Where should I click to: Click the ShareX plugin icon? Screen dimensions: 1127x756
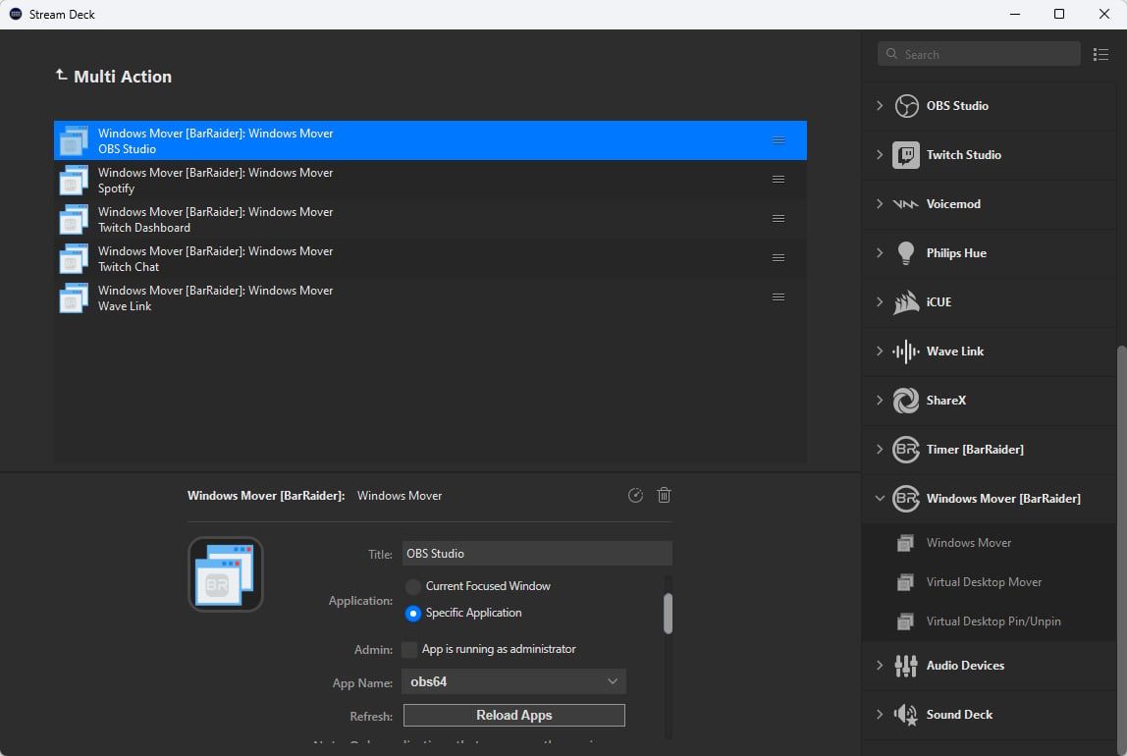point(905,401)
